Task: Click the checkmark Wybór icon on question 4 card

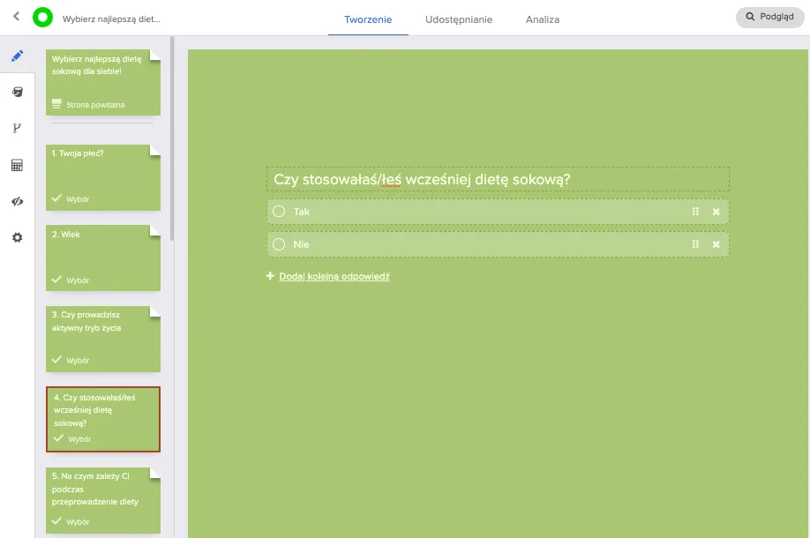Action: (59, 438)
